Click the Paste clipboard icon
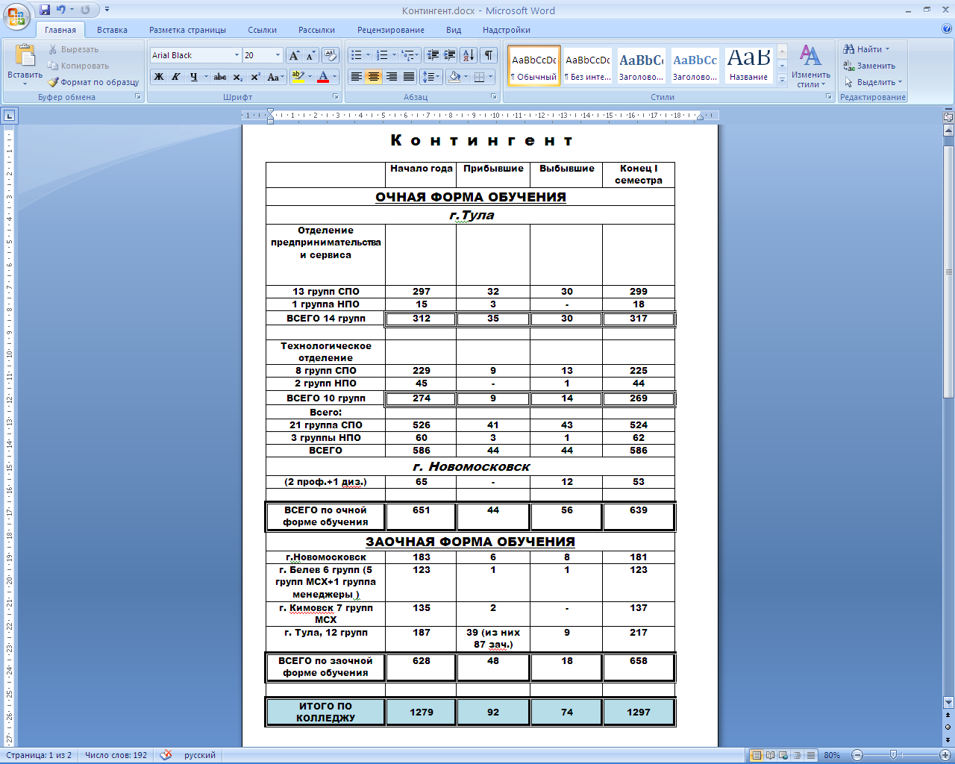The height and width of the screenshot is (764, 955). (25, 55)
